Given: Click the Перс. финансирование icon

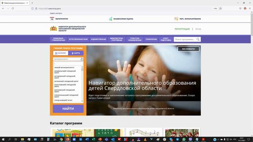Looking at the screenshot, I should [176, 19].
